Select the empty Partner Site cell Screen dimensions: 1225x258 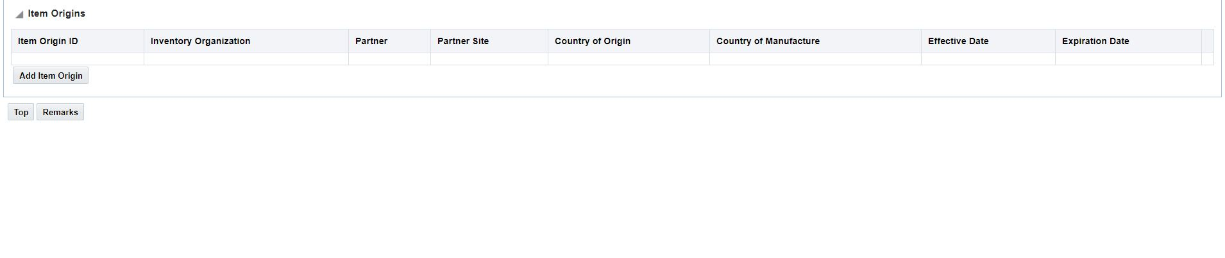coord(489,58)
